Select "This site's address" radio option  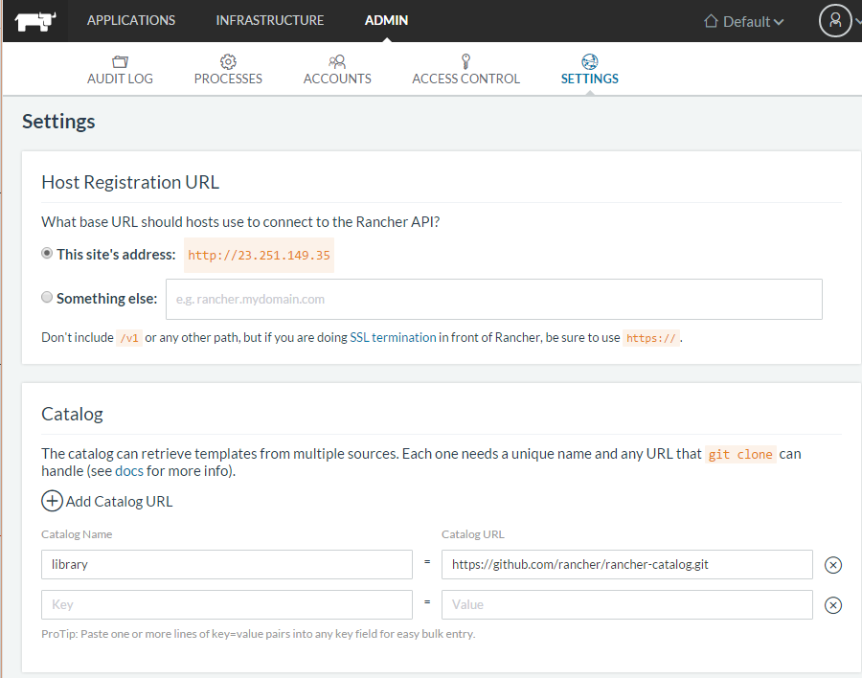pyautogui.click(x=47, y=254)
